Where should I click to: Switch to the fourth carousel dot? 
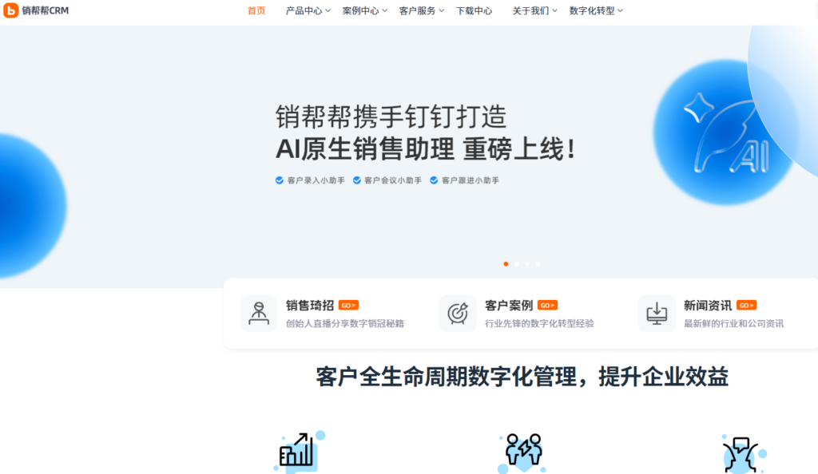click(x=538, y=263)
